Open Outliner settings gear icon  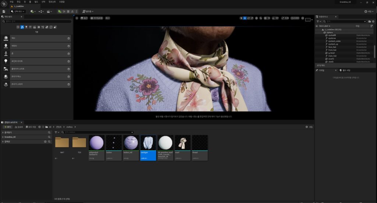pos(374,21)
